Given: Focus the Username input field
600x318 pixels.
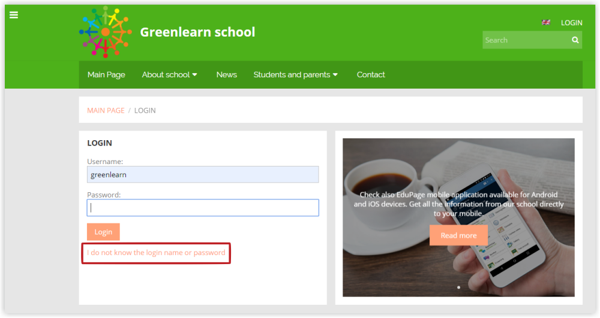Looking at the screenshot, I should (203, 175).
